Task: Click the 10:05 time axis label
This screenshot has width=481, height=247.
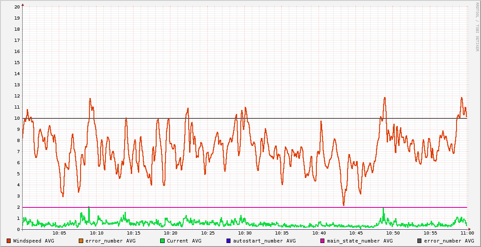Action: [x=59, y=233]
